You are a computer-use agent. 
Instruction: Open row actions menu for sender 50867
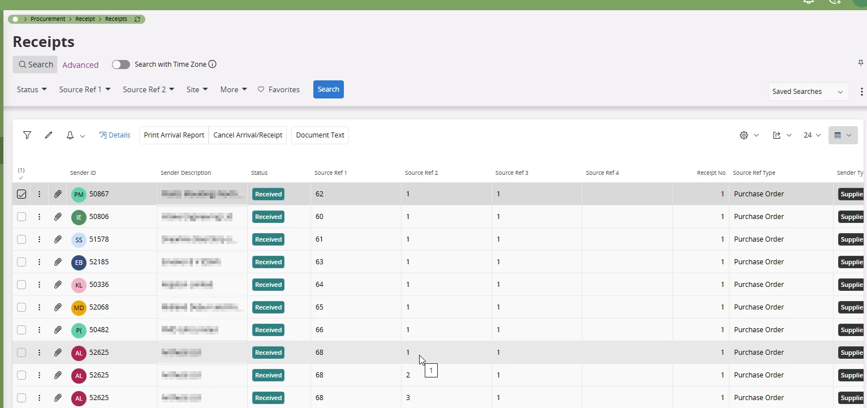(x=39, y=194)
